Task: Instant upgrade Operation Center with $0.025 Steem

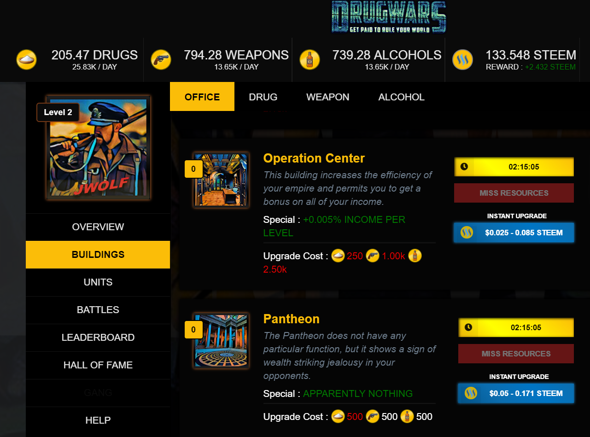Action: point(514,233)
